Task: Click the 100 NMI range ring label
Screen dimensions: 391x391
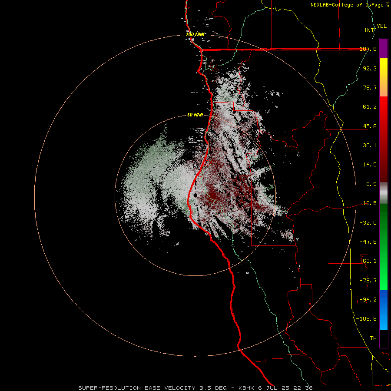Action: (x=195, y=34)
